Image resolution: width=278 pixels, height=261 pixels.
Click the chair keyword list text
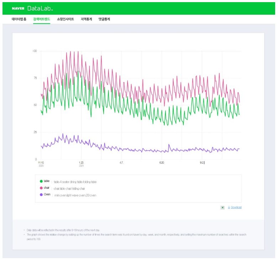tap(69, 188)
